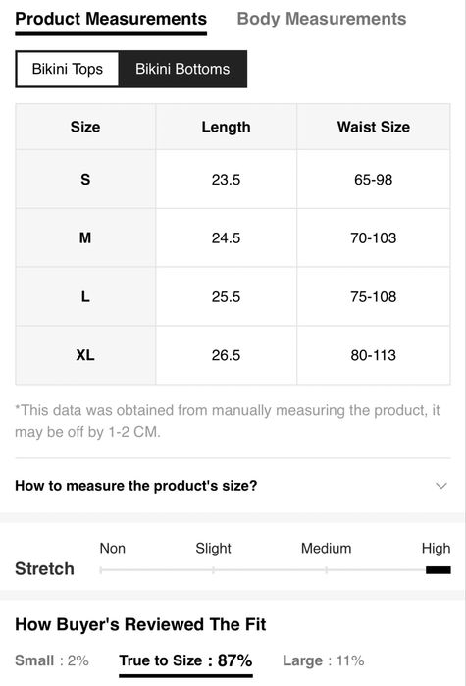Viewport: 466px width, 686px height.
Task: Open 'How to measure the product's size?' section
Action: click(x=233, y=486)
